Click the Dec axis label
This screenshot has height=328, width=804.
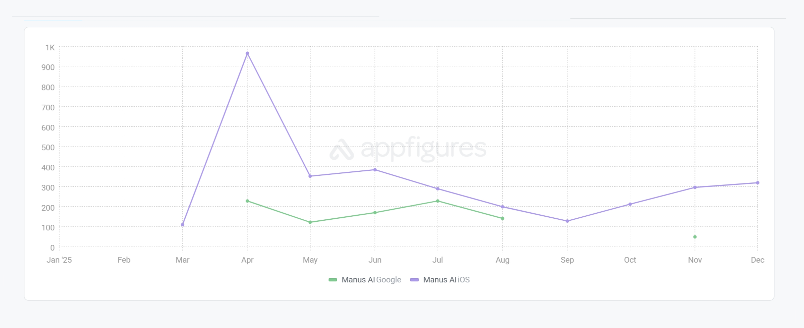coord(758,260)
